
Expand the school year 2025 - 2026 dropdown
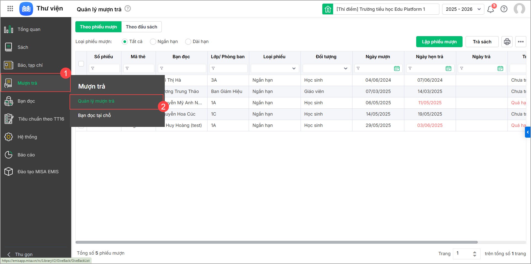(x=463, y=9)
